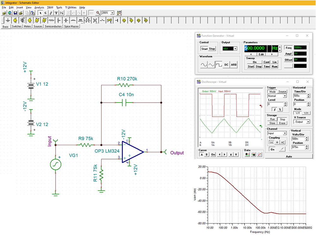316x238 pixels.
Task: Toggle the Channel On button
Action: (273, 149)
